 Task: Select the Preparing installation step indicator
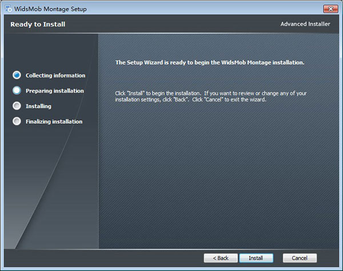[17, 91]
